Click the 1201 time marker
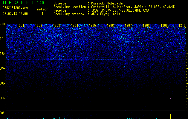Screen dimensions: 188x119 tap(21, 26)
